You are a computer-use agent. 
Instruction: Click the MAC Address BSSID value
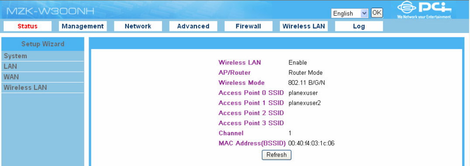pyautogui.click(x=311, y=143)
